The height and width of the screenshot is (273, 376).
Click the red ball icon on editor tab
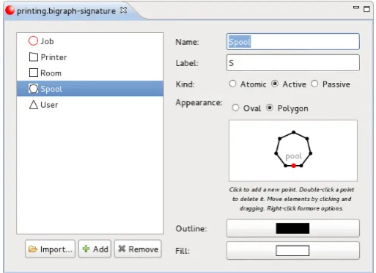[10, 10]
